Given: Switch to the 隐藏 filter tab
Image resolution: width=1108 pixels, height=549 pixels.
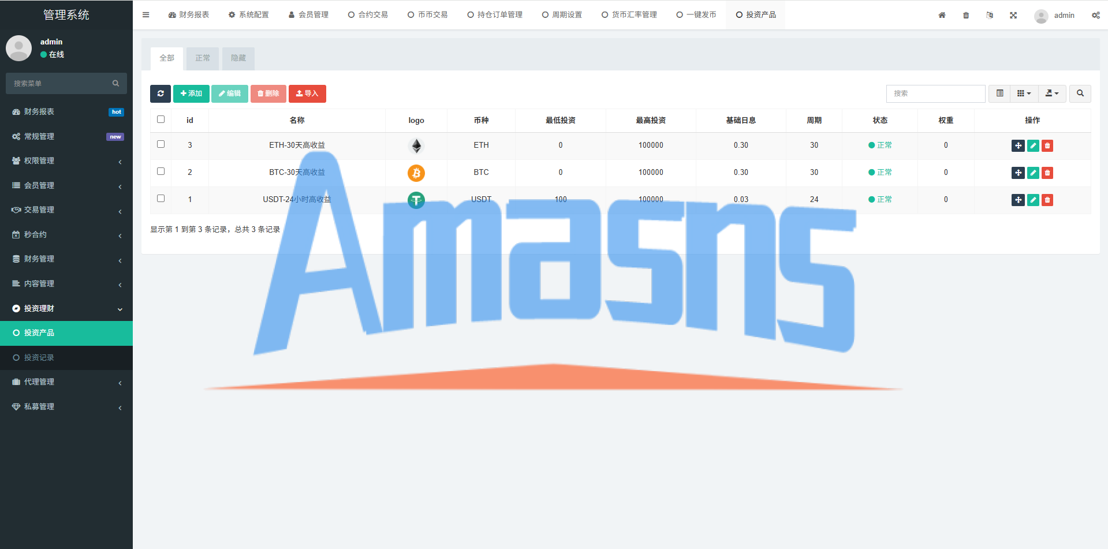Looking at the screenshot, I should tap(238, 58).
